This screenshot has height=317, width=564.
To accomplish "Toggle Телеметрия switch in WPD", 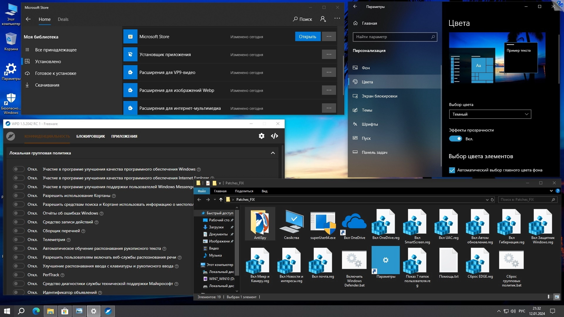I will click(x=19, y=240).
